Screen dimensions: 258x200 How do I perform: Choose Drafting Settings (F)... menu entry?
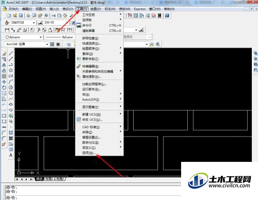[x=99, y=138]
